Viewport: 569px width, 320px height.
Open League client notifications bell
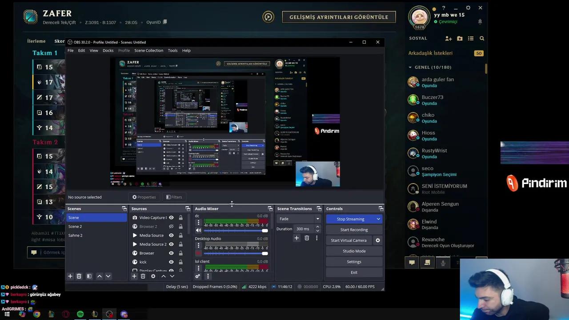(x=480, y=21)
